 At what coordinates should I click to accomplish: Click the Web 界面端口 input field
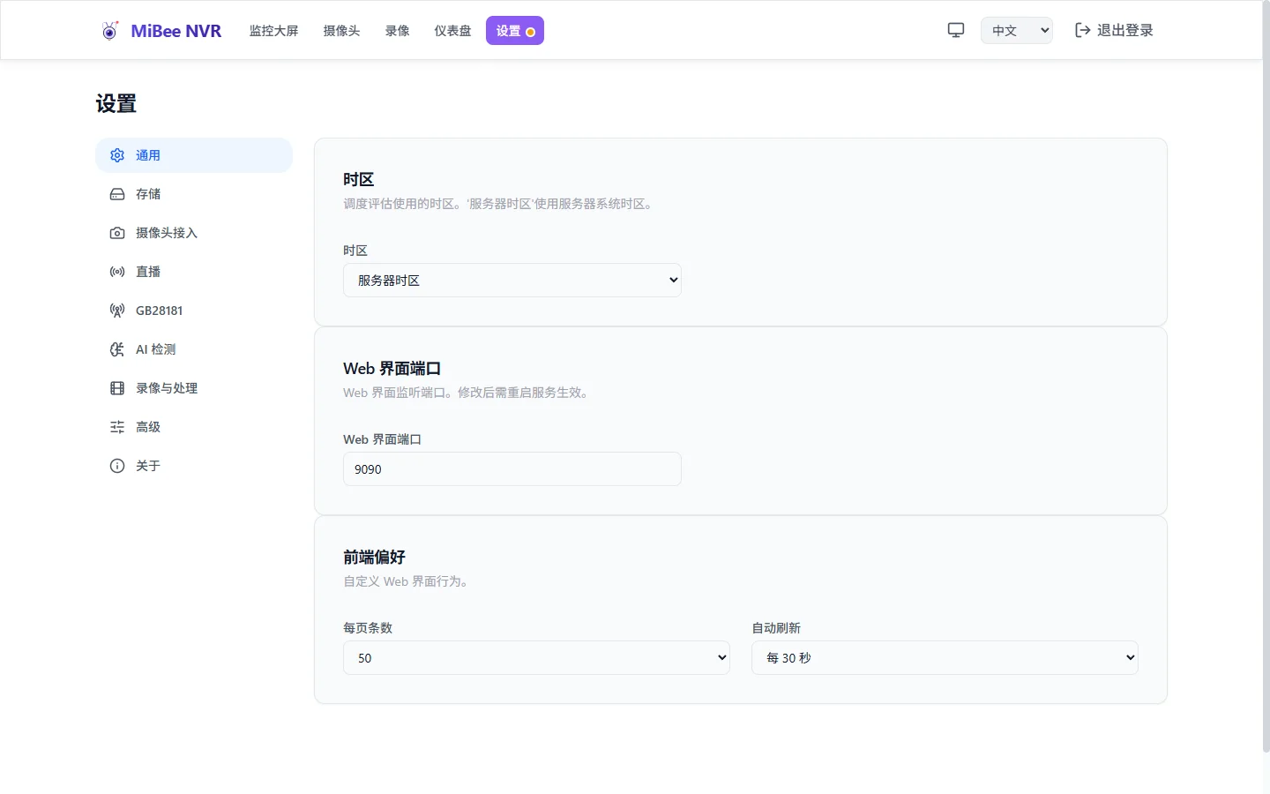tap(512, 469)
